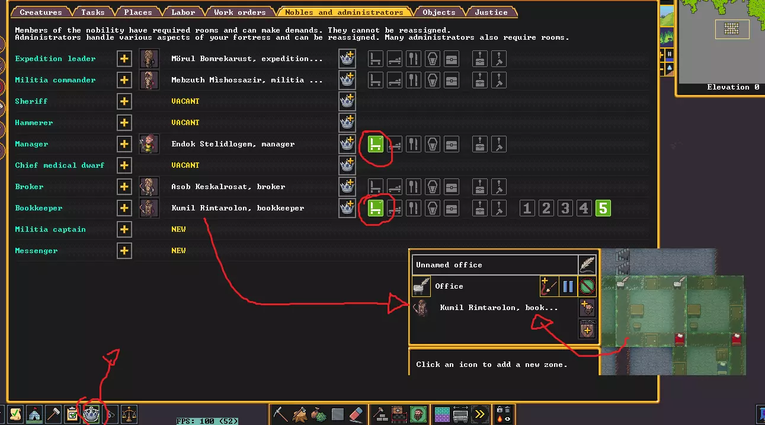This screenshot has width=765, height=425.
Task: Add a new Militia captain position
Action: coord(124,229)
